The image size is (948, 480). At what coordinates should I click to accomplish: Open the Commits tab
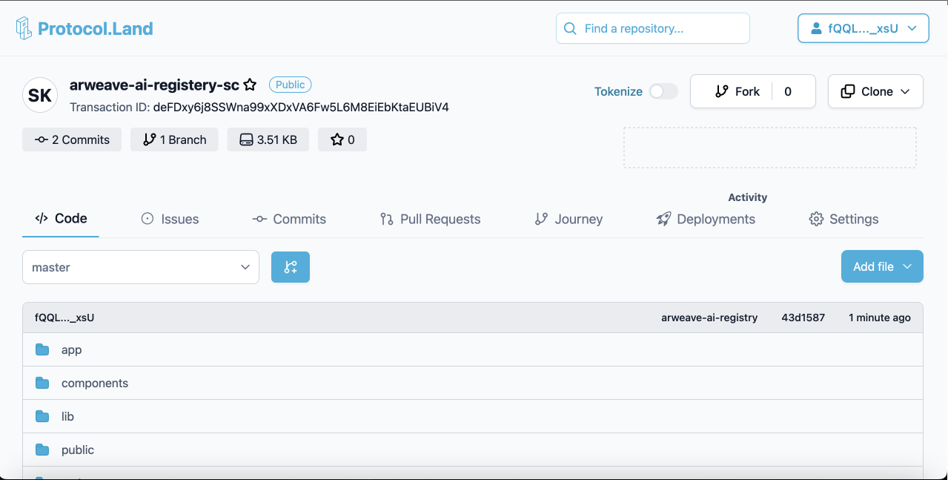tap(289, 219)
